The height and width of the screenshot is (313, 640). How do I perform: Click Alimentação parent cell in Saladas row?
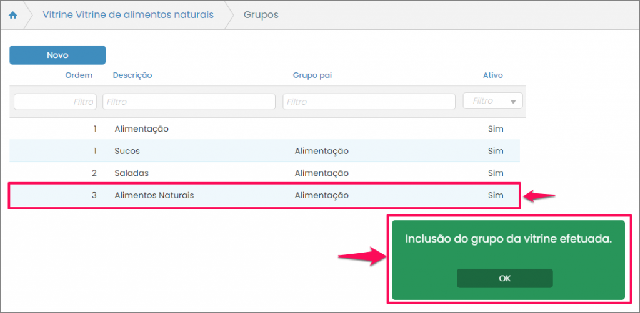pos(321,173)
